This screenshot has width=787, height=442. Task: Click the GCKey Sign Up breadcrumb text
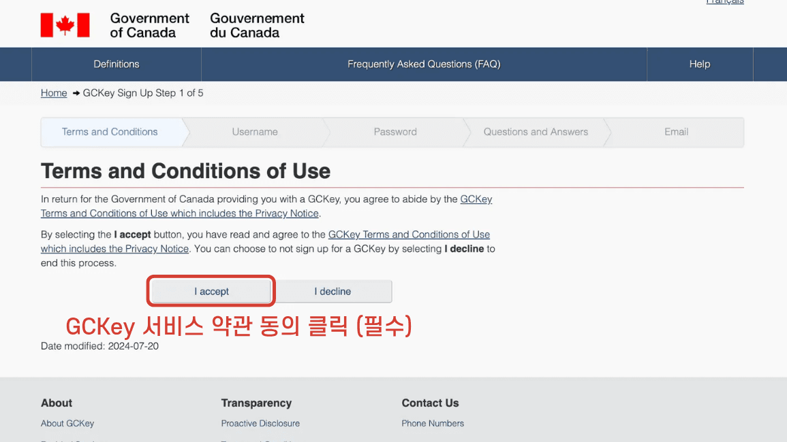pos(143,92)
